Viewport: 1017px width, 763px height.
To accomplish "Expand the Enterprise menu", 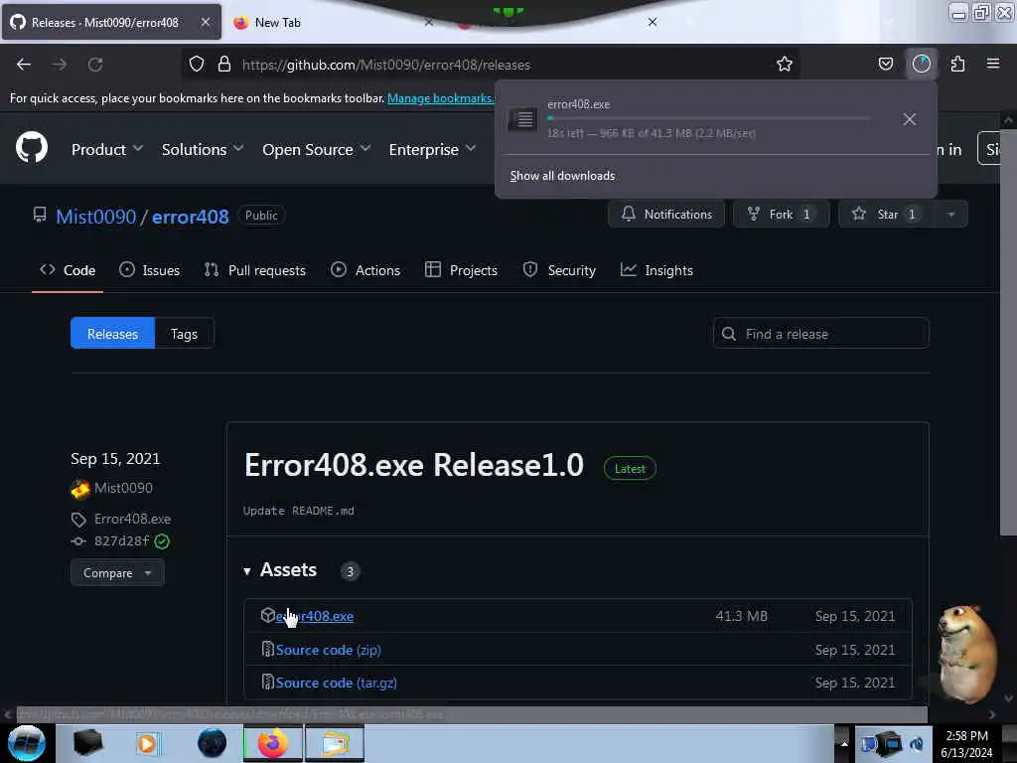I will pyautogui.click(x=432, y=150).
